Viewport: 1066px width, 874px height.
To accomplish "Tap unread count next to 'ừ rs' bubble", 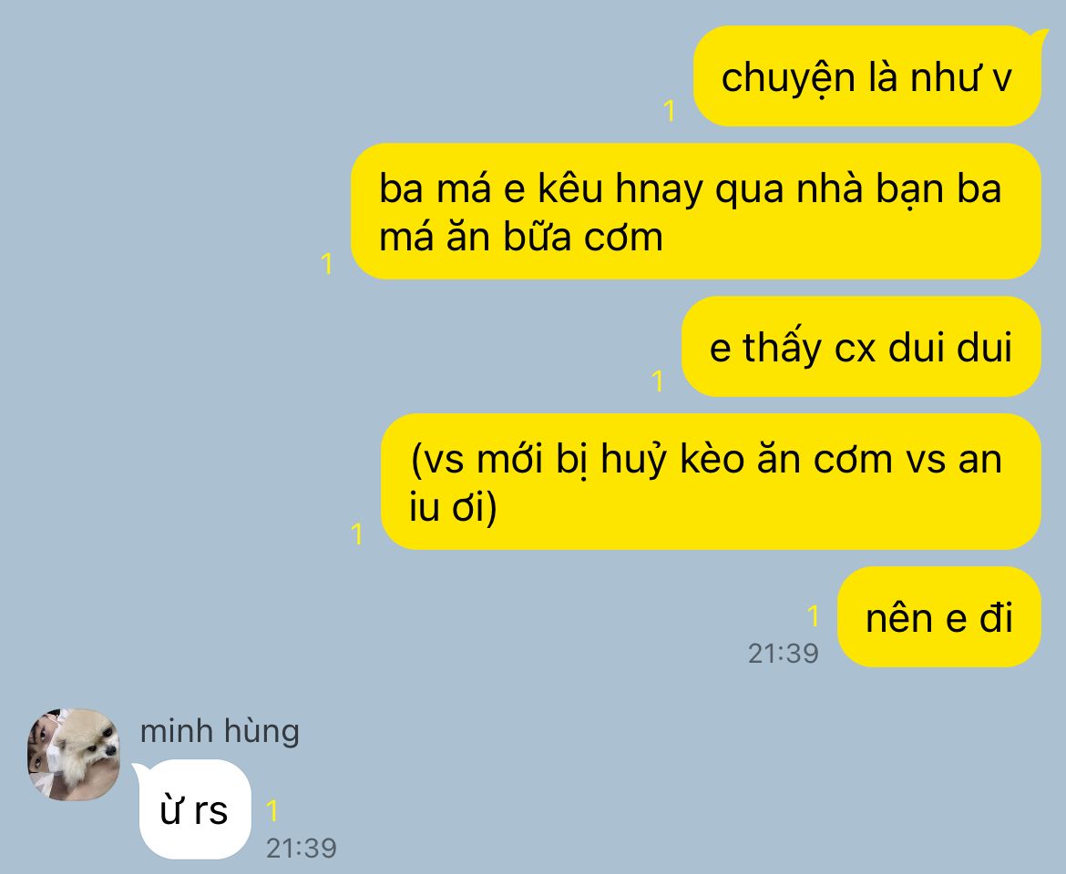I will 272,811.
